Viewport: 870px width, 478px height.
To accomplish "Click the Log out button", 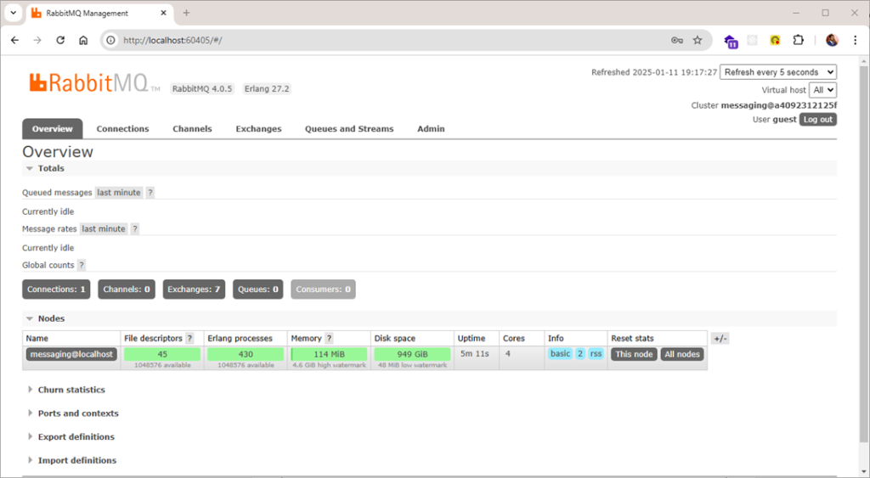I will (818, 120).
